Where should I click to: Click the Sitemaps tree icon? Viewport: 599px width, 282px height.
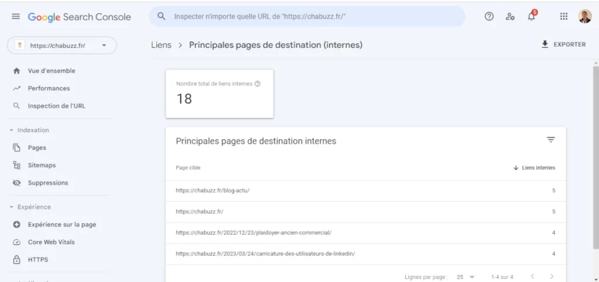coord(16,165)
